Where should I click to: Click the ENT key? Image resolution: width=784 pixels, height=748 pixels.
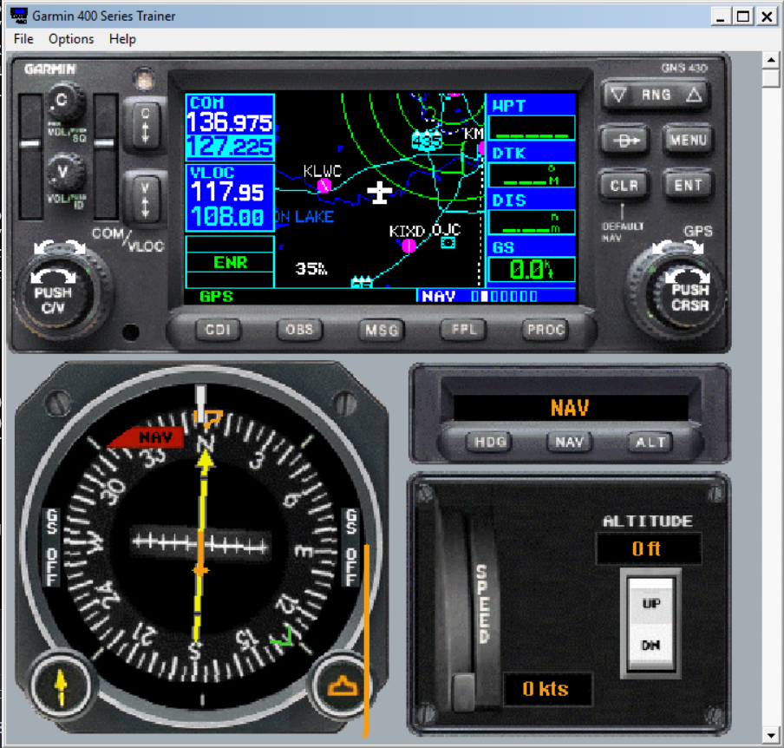[x=689, y=186]
